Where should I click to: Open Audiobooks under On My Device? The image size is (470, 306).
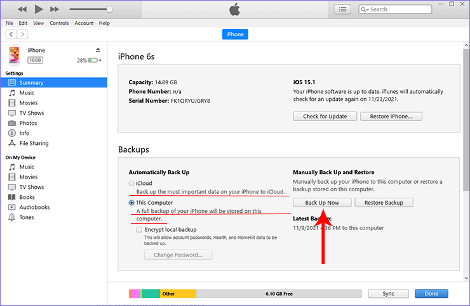(34, 207)
